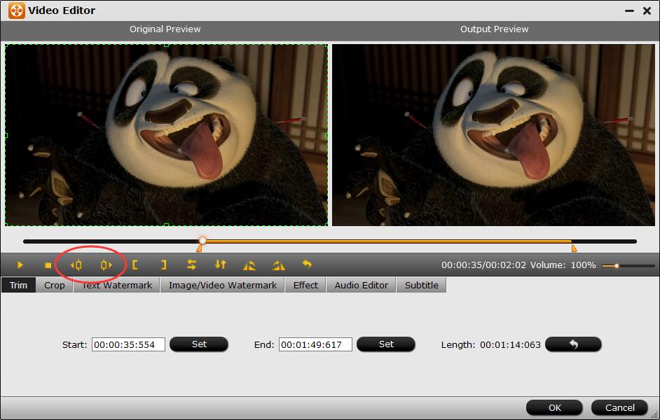The image size is (660, 420).
Task: Rotate video clockwise icon
Action: (279, 265)
